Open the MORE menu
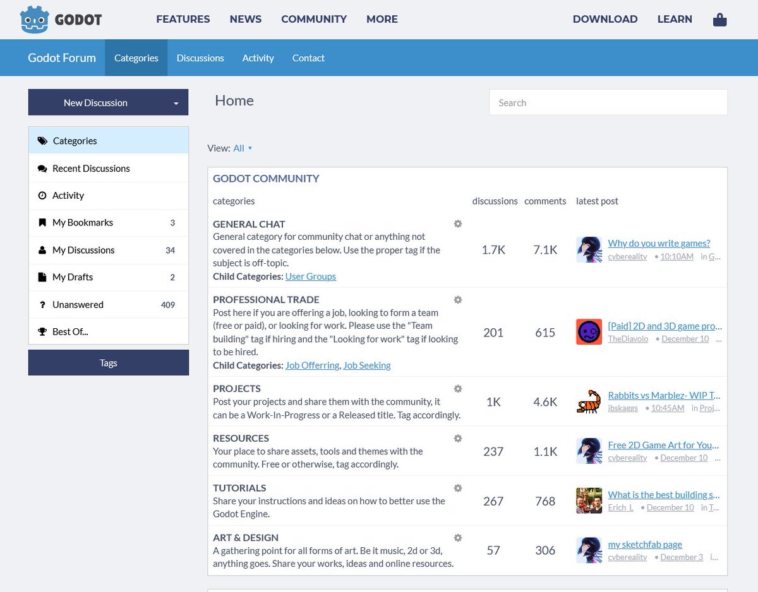The width and height of the screenshot is (758, 592). click(382, 20)
